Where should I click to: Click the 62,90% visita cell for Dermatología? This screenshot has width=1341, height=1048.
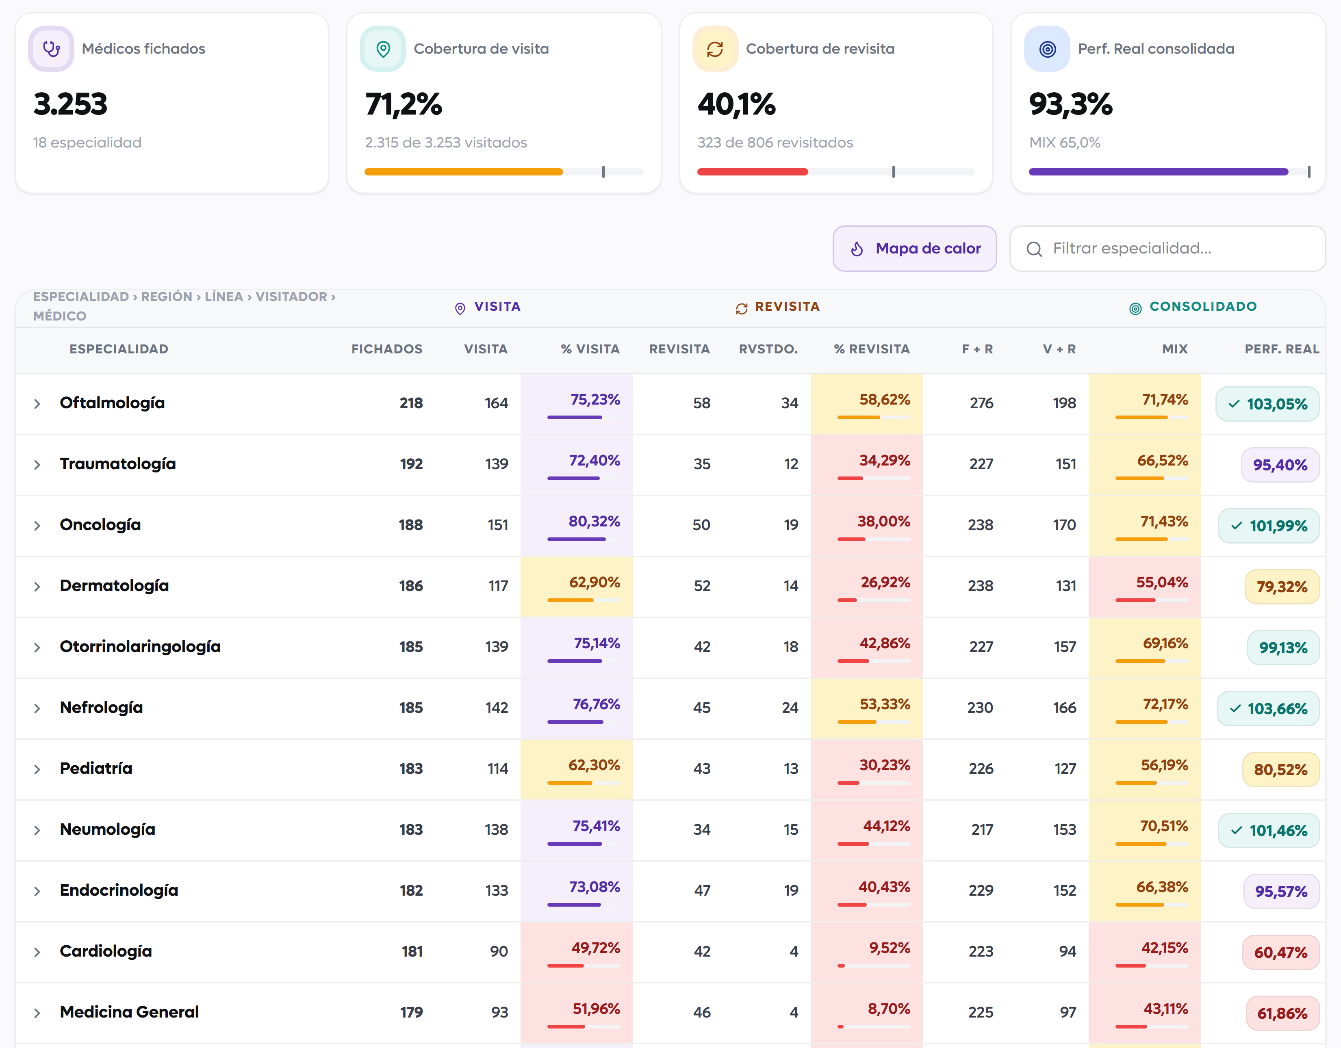pyautogui.click(x=577, y=586)
